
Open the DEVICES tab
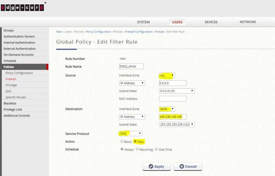click(x=211, y=22)
